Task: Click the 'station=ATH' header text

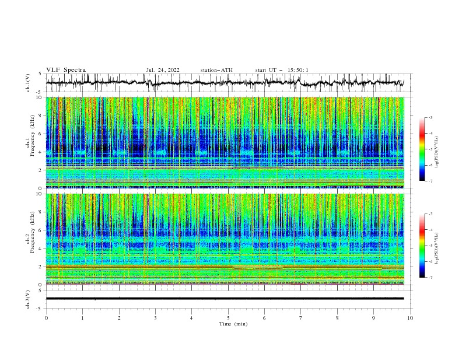Action: click(x=216, y=70)
